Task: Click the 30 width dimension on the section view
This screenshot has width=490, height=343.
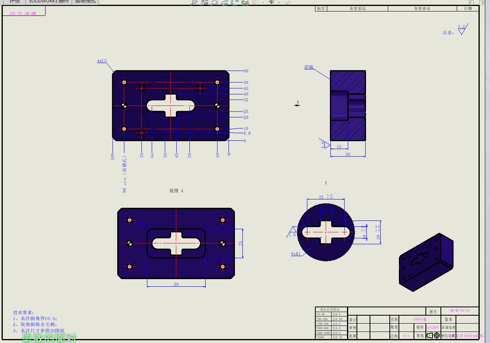Action: point(348,154)
